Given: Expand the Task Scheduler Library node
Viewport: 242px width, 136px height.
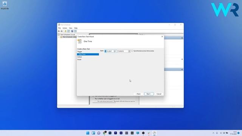Looking at the screenshot, I should coord(59,37).
